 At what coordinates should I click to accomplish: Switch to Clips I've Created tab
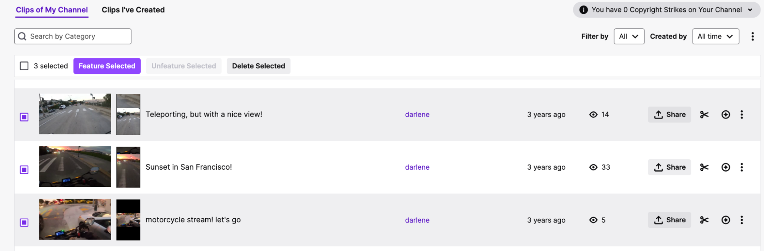(x=133, y=10)
